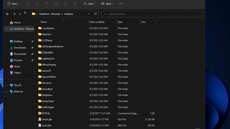This screenshot has height=129, width=230.
Task: Open the New item menu
Action: [13, 4]
